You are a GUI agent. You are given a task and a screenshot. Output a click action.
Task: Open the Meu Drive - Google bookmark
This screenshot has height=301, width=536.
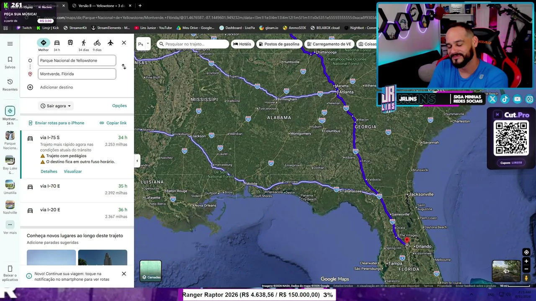tap(196, 28)
